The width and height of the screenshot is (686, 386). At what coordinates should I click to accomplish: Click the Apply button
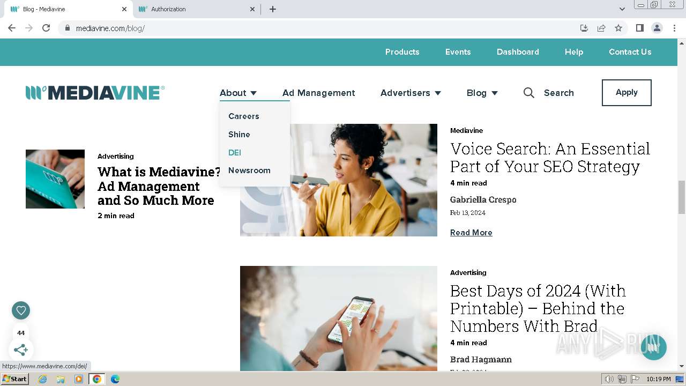[627, 93]
